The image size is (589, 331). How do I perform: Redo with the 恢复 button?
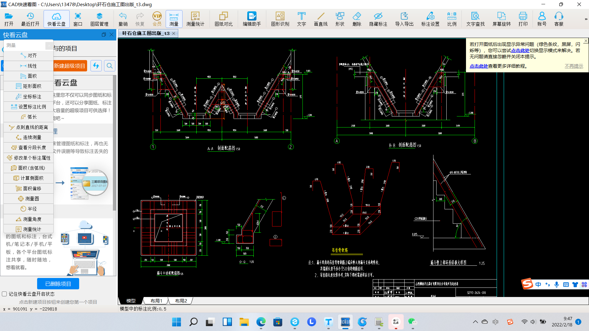point(140,19)
